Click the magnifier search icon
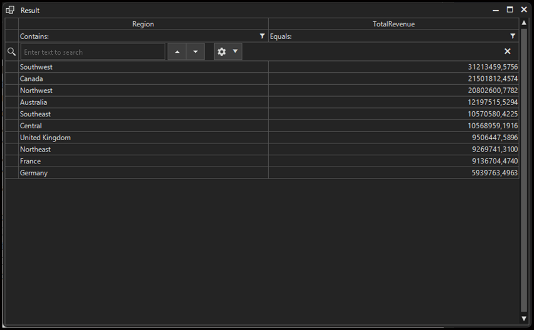Screen dimensions: 534x330 click(x=11, y=52)
